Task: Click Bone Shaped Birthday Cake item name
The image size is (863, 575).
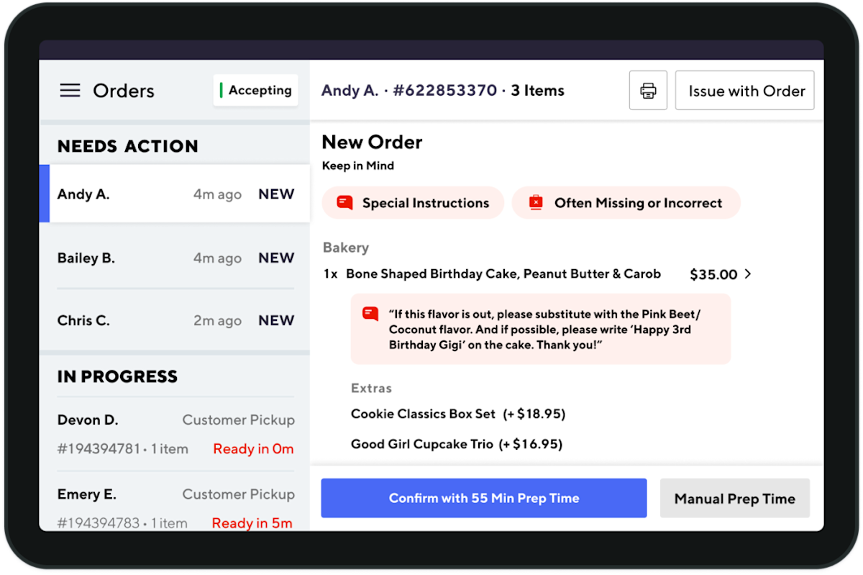Action: pyautogui.click(x=503, y=274)
